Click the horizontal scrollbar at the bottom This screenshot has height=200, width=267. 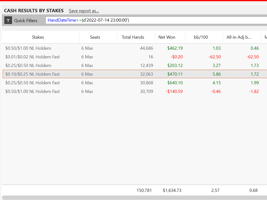(134, 197)
